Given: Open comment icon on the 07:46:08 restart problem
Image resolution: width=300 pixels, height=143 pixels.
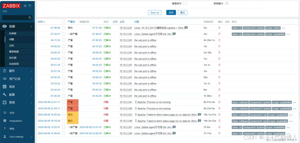Looking at the screenshot, I should click(186, 28).
